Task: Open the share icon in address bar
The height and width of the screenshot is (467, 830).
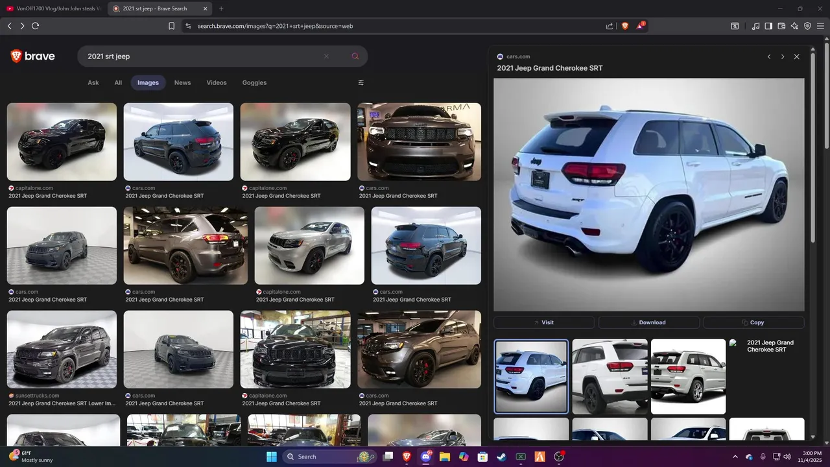Action: (x=610, y=26)
